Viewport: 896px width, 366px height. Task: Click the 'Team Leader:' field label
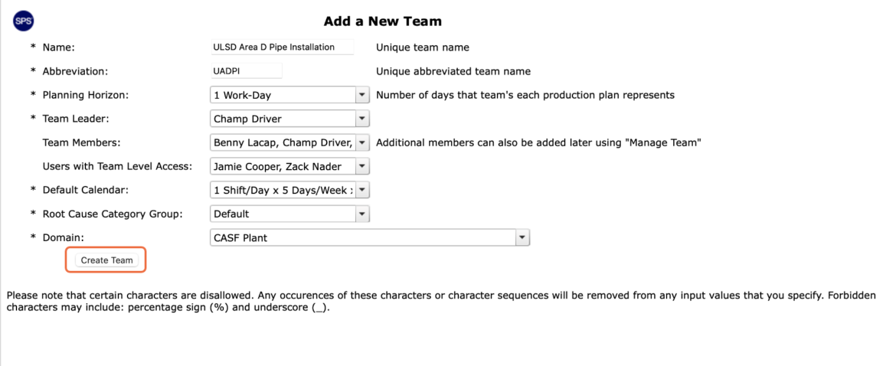[x=75, y=119]
